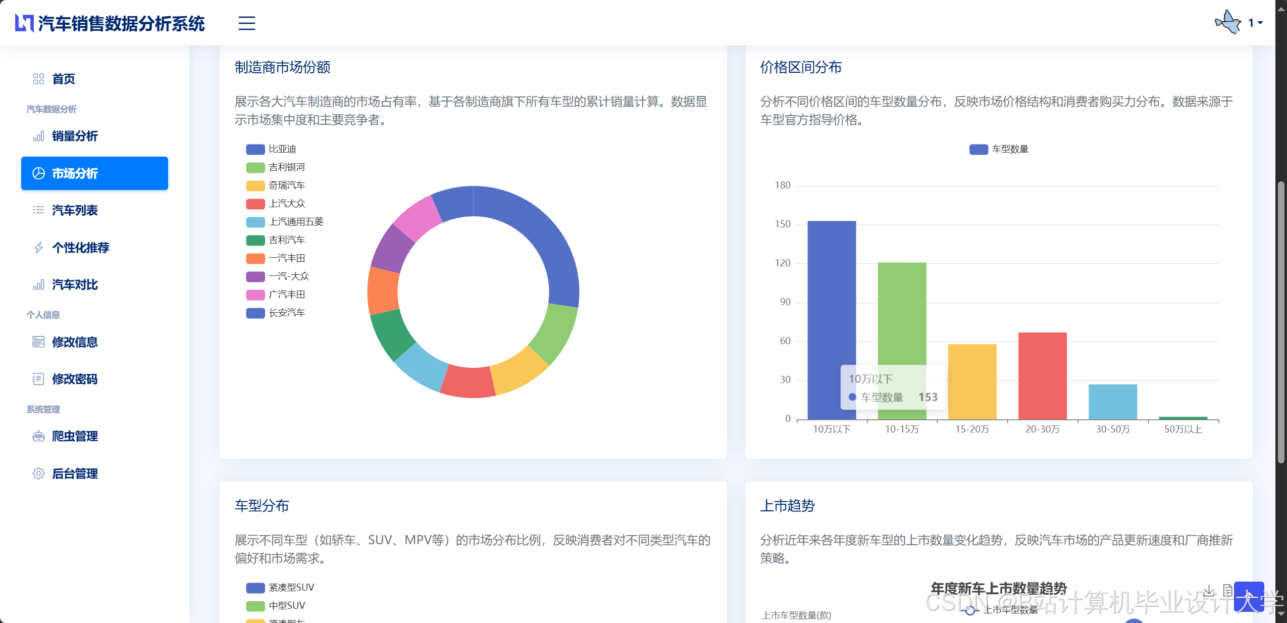Screen dimensions: 1287x623
Task: Click the 个性化推荐 lightning icon
Action: 38,248
